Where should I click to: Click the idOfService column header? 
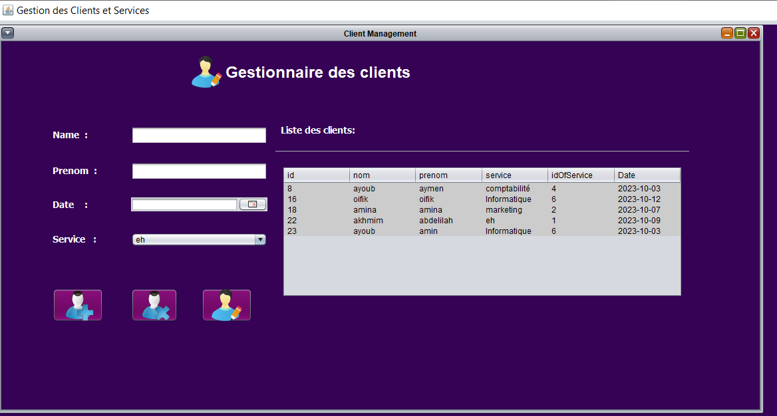(581, 175)
